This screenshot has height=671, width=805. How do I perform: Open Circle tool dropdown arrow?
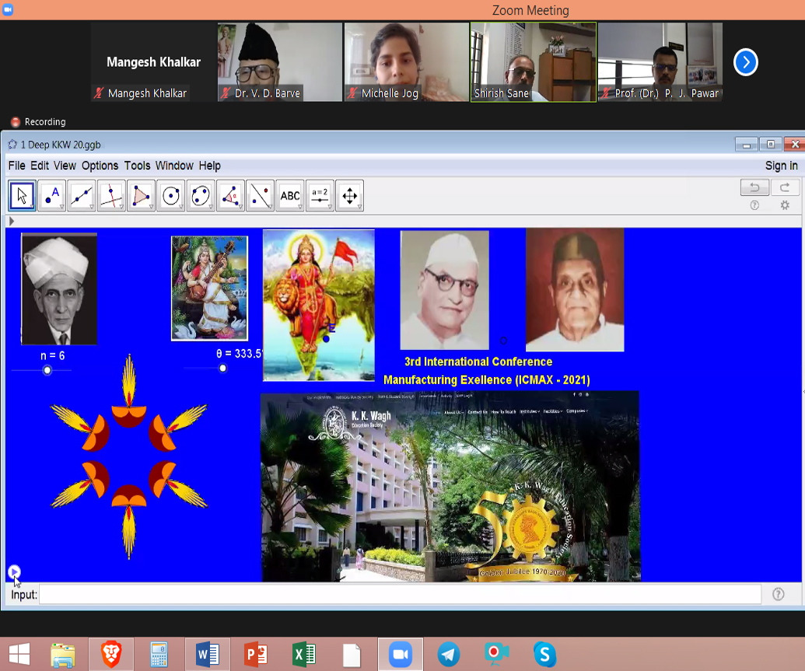click(x=180, y=207)
